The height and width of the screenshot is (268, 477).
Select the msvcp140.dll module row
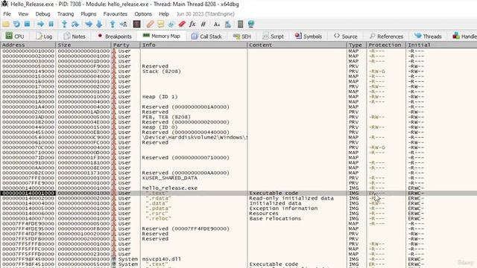coord(238,259)
